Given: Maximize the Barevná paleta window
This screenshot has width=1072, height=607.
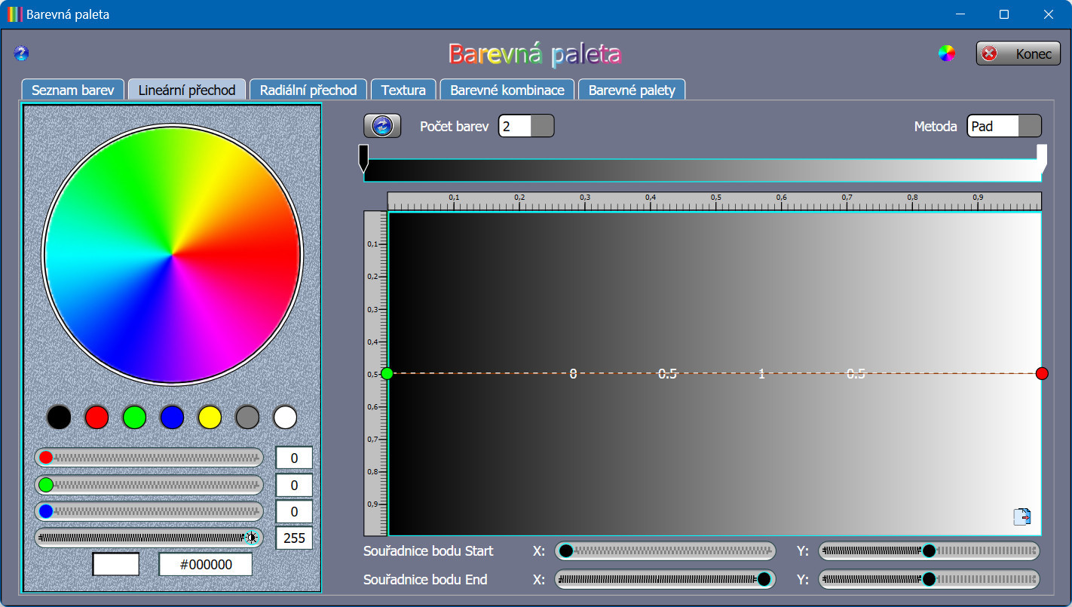Looking at the screenshot, I should pyautogui.click(x=1004, y=14).
